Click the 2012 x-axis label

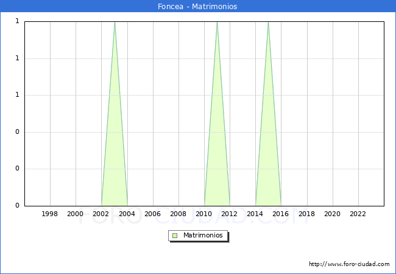tap(229, 214)
